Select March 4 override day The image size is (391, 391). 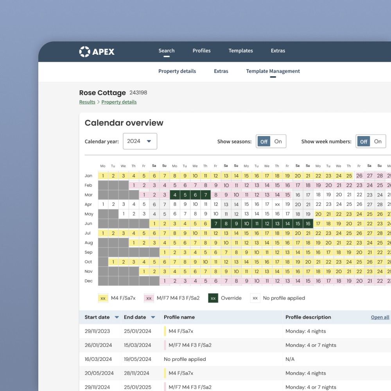click(x=175, y=195)
